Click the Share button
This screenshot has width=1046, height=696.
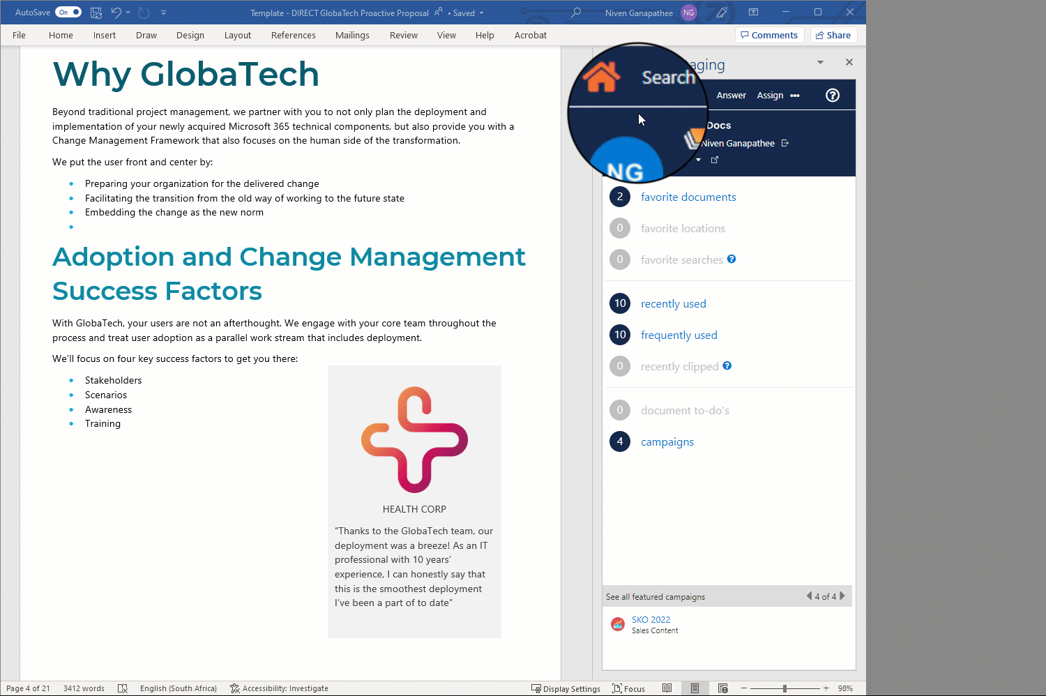pyautogui.click(x=833, y=35)
